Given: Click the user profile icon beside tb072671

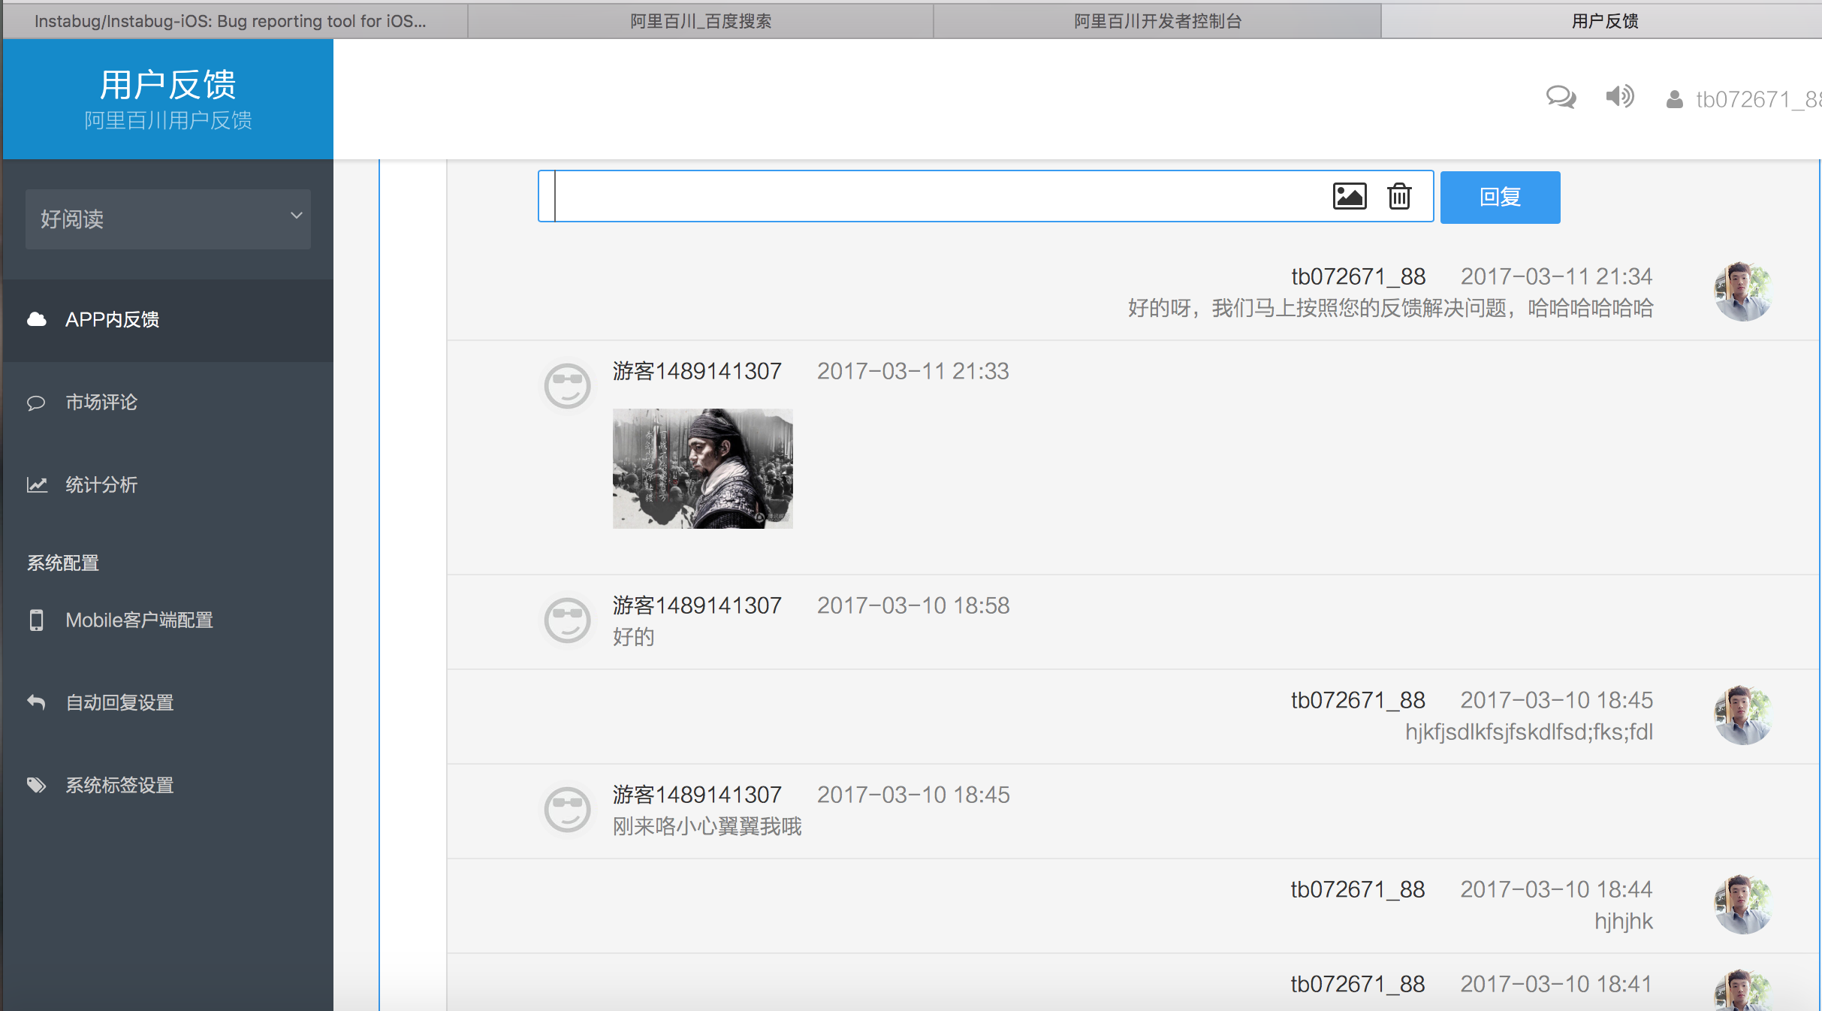Looking at the screenshot, I should tap(1674, 99).
